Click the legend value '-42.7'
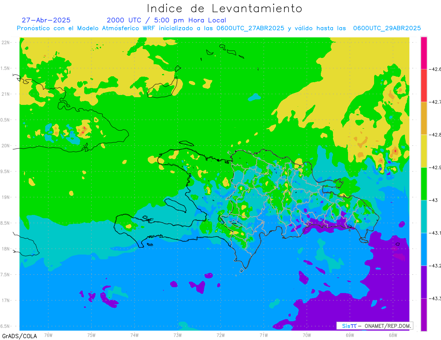Image resolution: width=441 pixels, height=340 pixels. pos(434,102)
